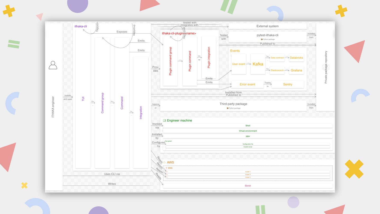
Task: Select the Sentry node
Action: tap(288, 84)
